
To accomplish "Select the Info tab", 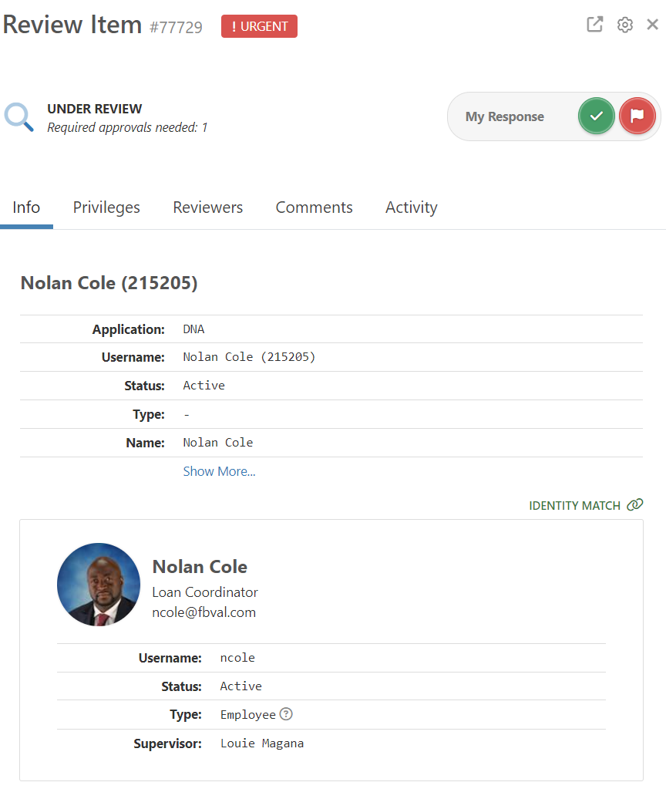I will click(26, 207).
